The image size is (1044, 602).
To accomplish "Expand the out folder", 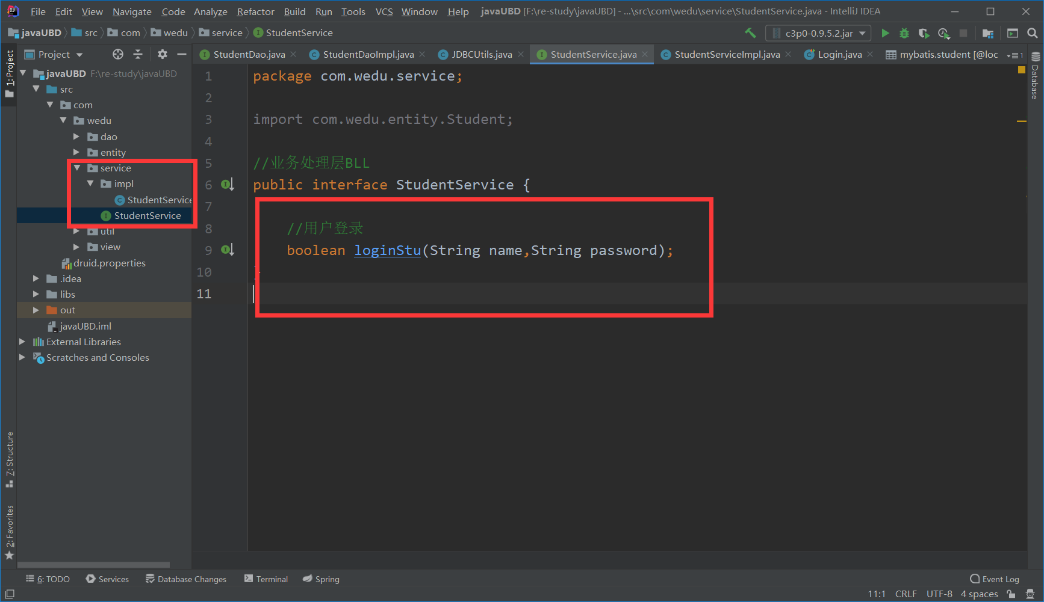I will [x=36, y=310].
